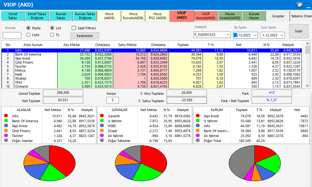The image size is (312, 187).
Task: Enable the Saat Filtresi checkbox
Action: 74,28
